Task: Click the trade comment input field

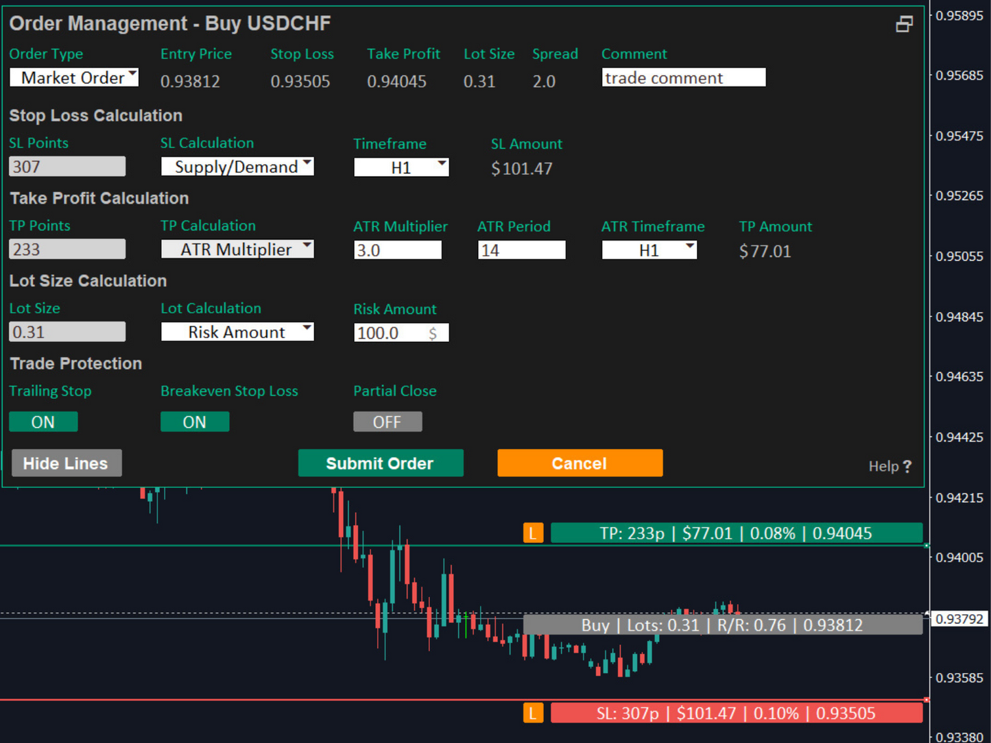Action: point(684,77)
